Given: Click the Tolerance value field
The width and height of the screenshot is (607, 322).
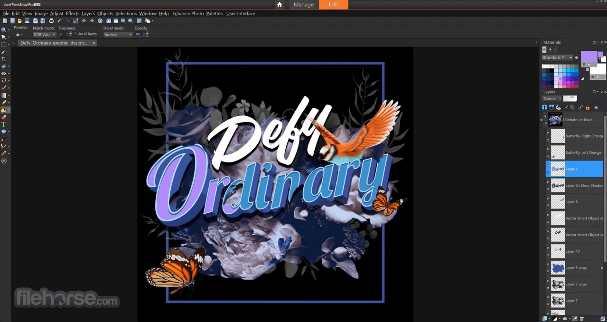Looking at the screenshot, I should (x=62, y=34).
